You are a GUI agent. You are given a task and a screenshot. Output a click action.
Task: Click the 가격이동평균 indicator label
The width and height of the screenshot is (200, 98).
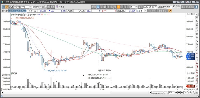pyautogui.click(x=24, y=14)
